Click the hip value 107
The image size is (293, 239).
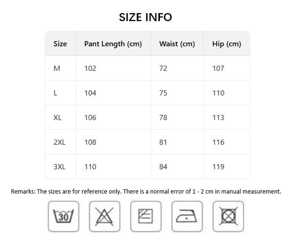(x=218, y=68)
